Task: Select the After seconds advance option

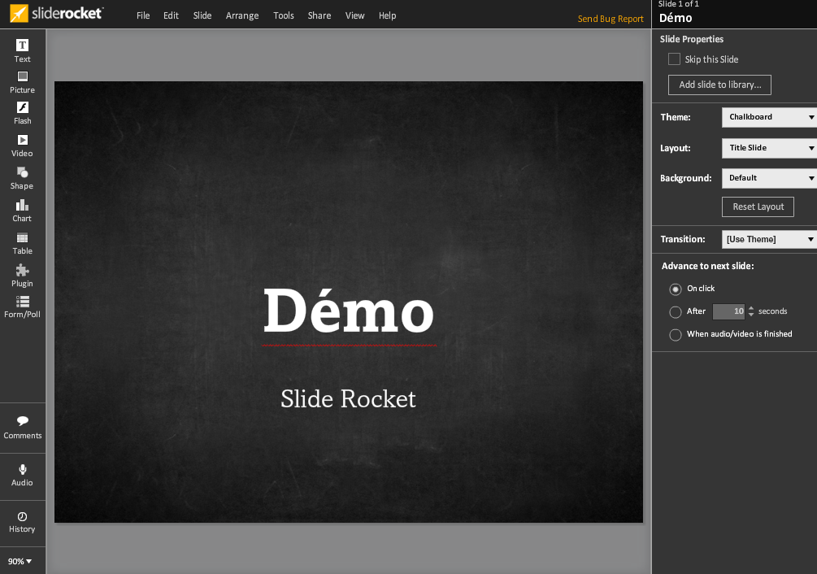Action: [x=676, y=312]
